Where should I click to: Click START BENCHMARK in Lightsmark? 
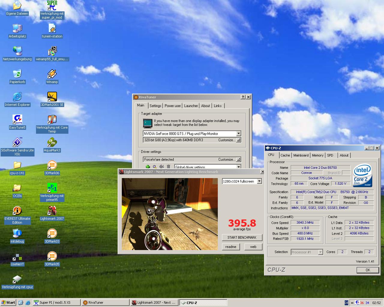tap(242, 237)
